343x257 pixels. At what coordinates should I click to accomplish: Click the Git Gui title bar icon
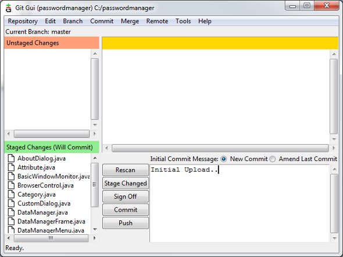click(x=9, y=8)
